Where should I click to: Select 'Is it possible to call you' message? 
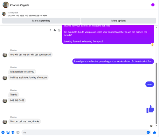22,72
